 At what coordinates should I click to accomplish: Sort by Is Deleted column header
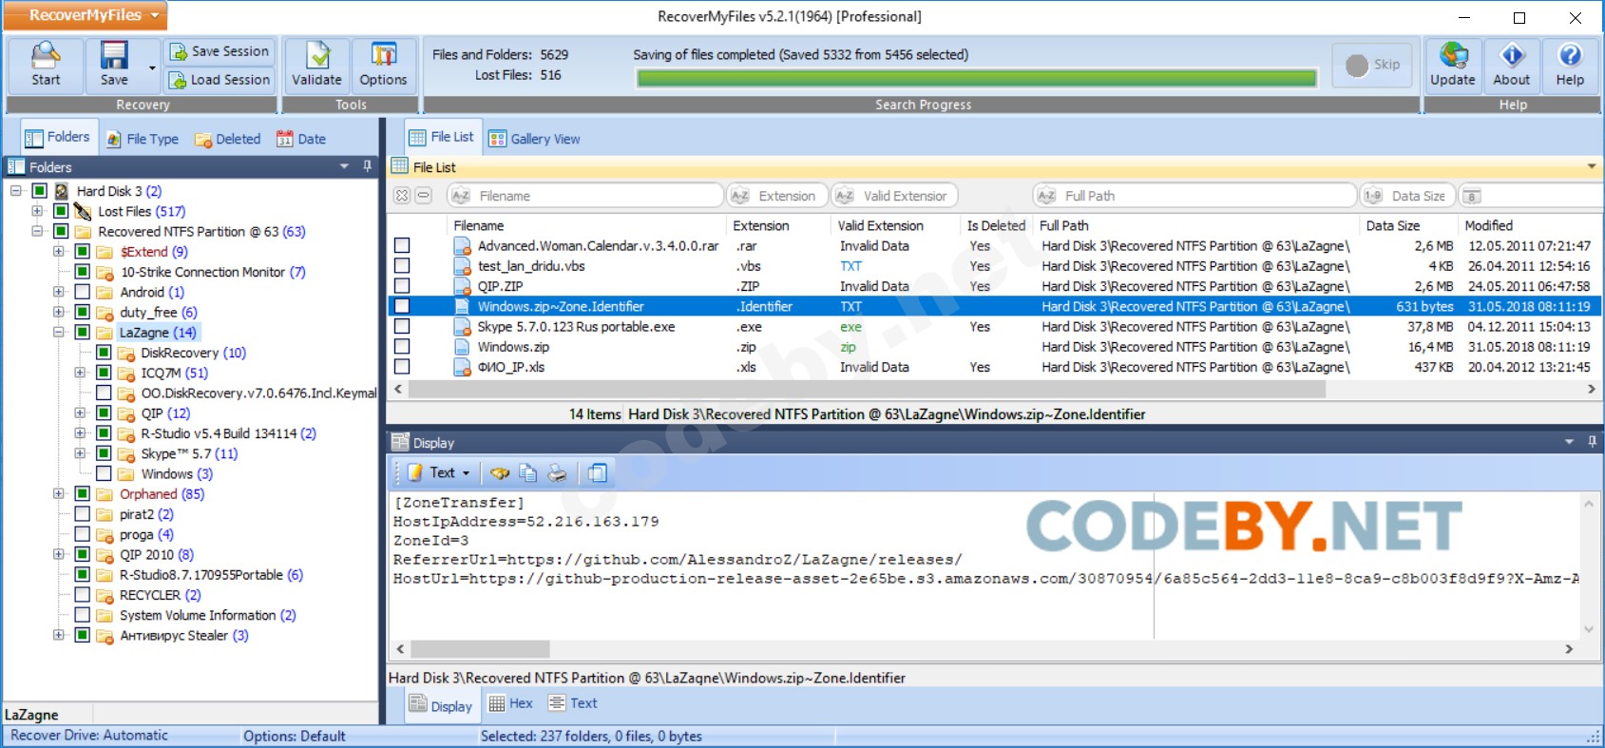996,225
